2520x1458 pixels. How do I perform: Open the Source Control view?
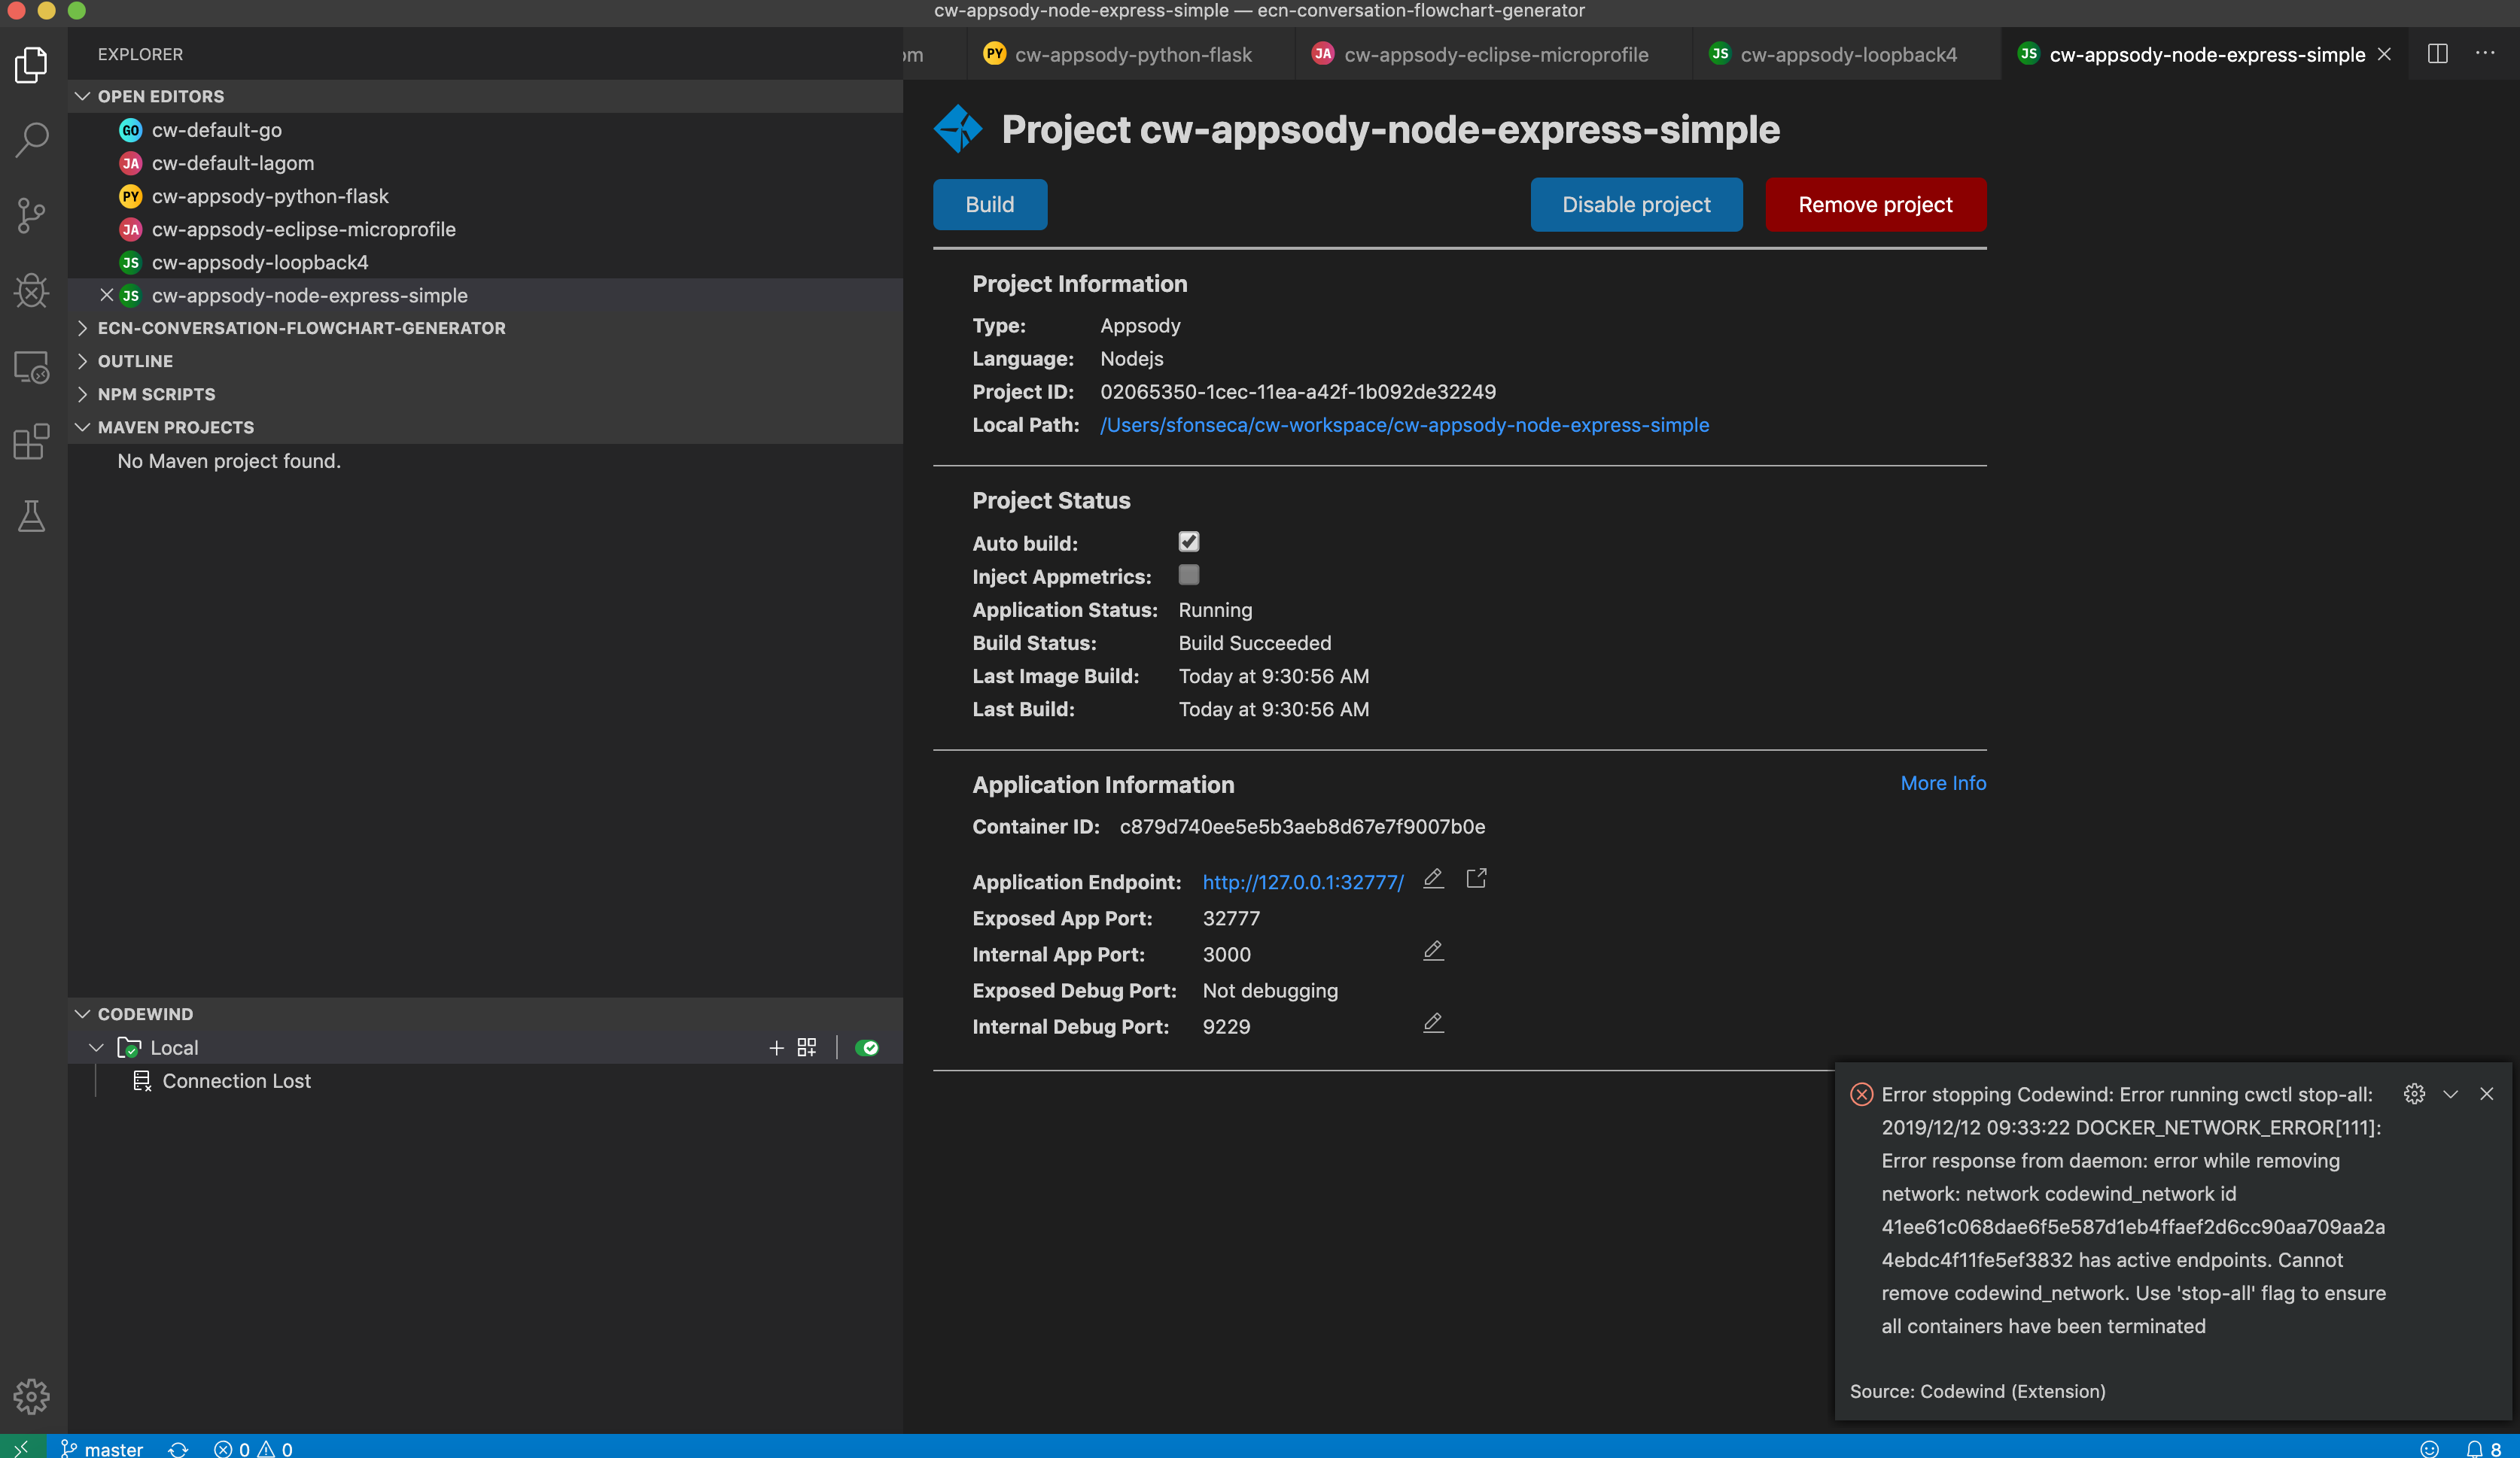(32, 216)
